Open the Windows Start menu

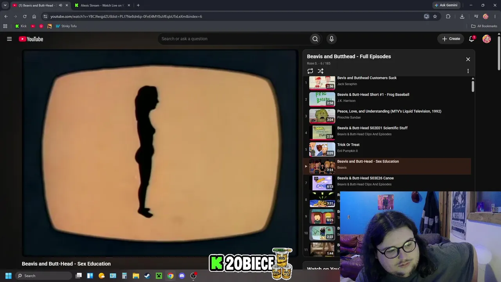click(8, 276)
